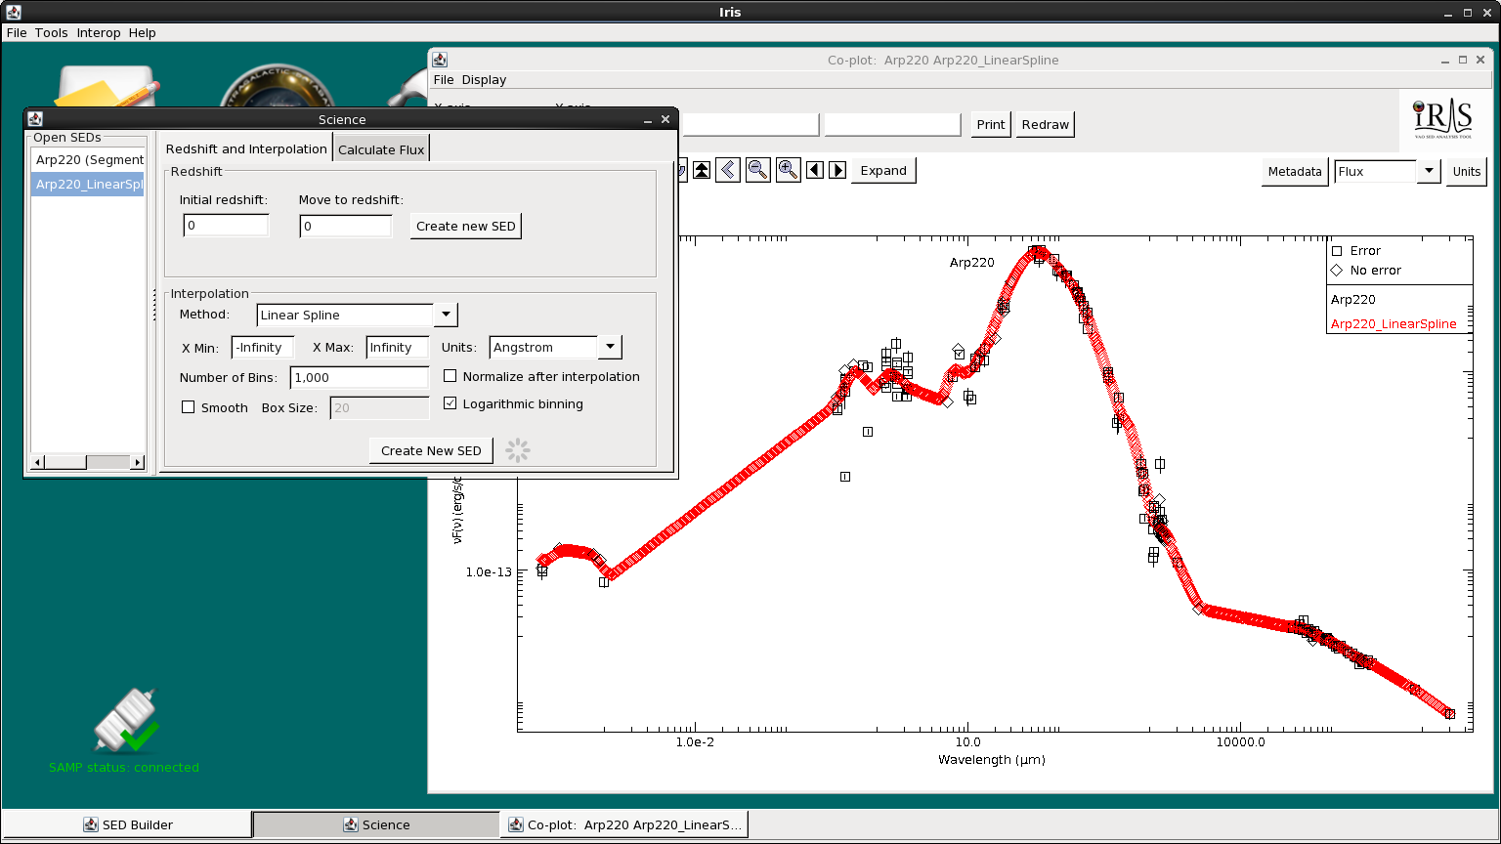The height and width of the screenshot is (844, 1501).
Task: Click the left chevron back icon in plot toolbar
Action: click(728, 170)
